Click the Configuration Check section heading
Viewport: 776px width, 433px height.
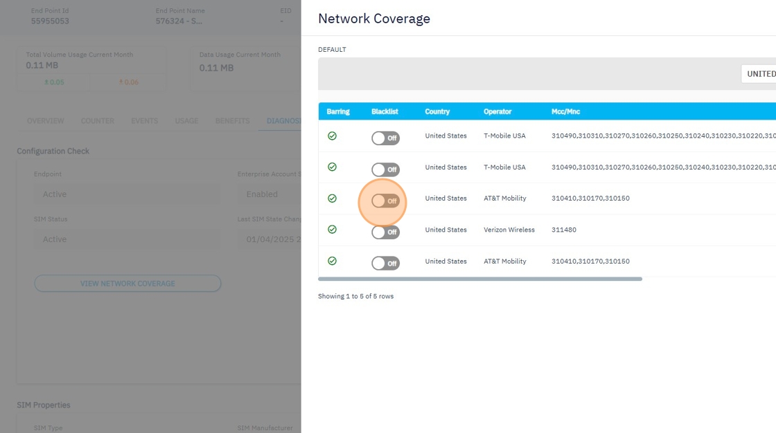53,151
